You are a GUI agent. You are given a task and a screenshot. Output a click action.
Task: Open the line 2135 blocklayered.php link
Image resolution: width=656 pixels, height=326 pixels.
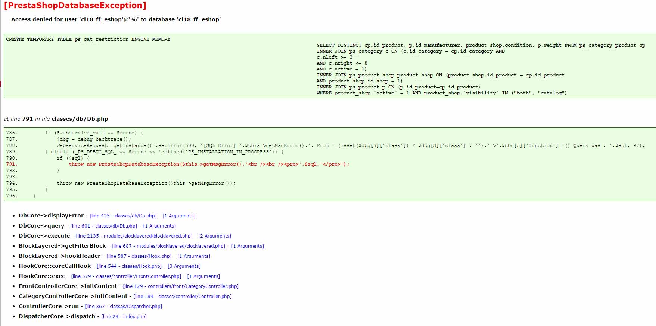click(x=134, y=236)
